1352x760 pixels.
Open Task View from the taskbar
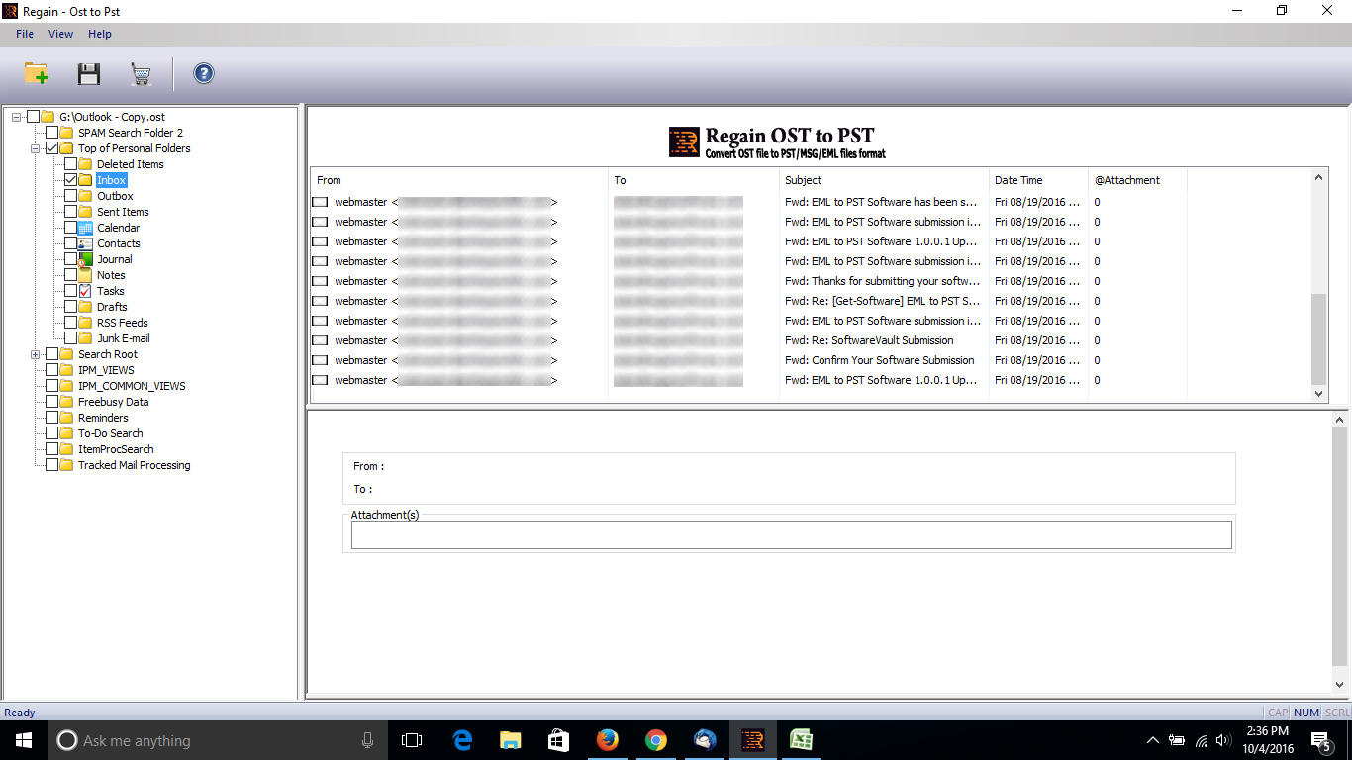(x=412, y=740)
